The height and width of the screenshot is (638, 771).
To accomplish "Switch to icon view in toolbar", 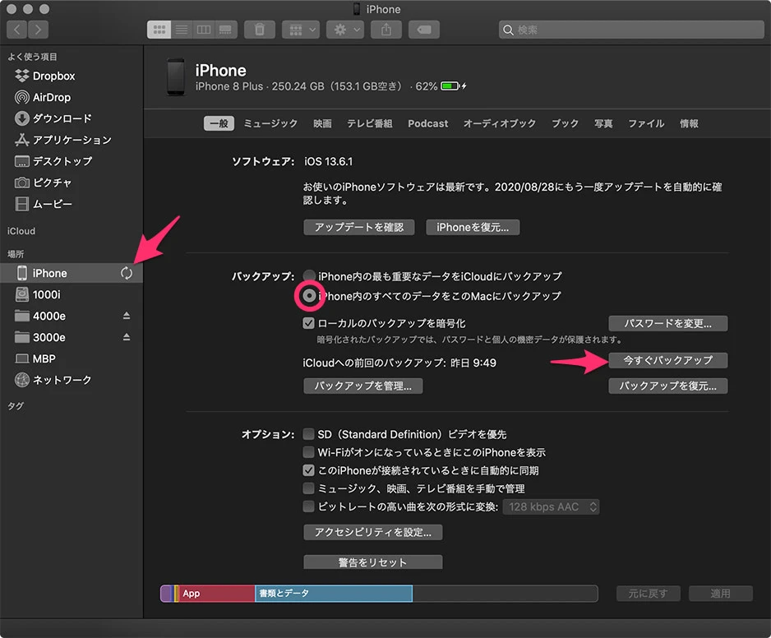I will [x=159, y=30].
